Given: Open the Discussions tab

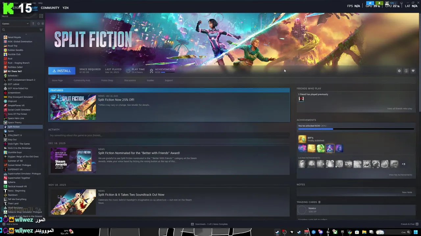Looking at the screenshot, I should [130, 80].
